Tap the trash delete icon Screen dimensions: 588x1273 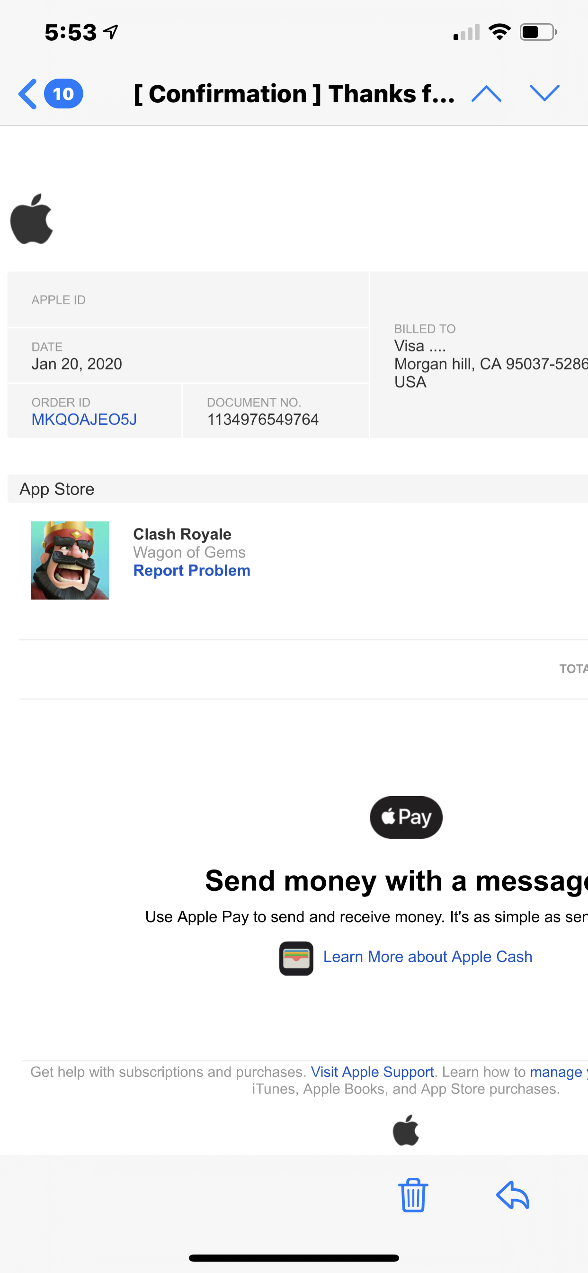413,1195
